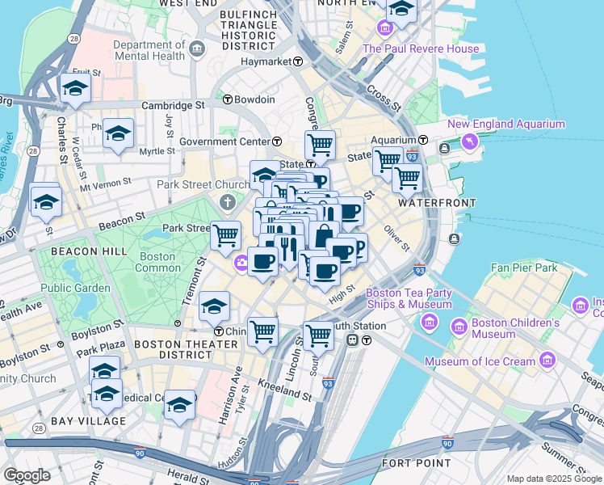Select the Aquarium T station icon
604x485 pixels.
pos(423,140)
